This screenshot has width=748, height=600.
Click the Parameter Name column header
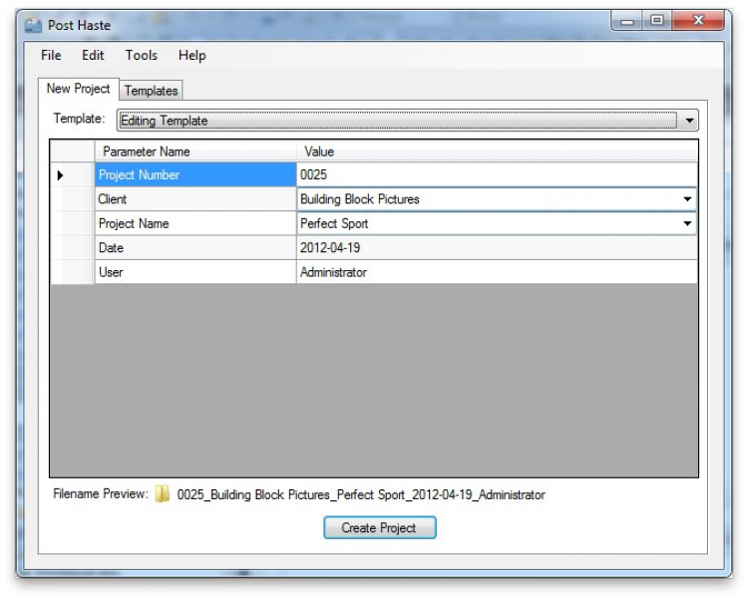click(x=195, y=151)
